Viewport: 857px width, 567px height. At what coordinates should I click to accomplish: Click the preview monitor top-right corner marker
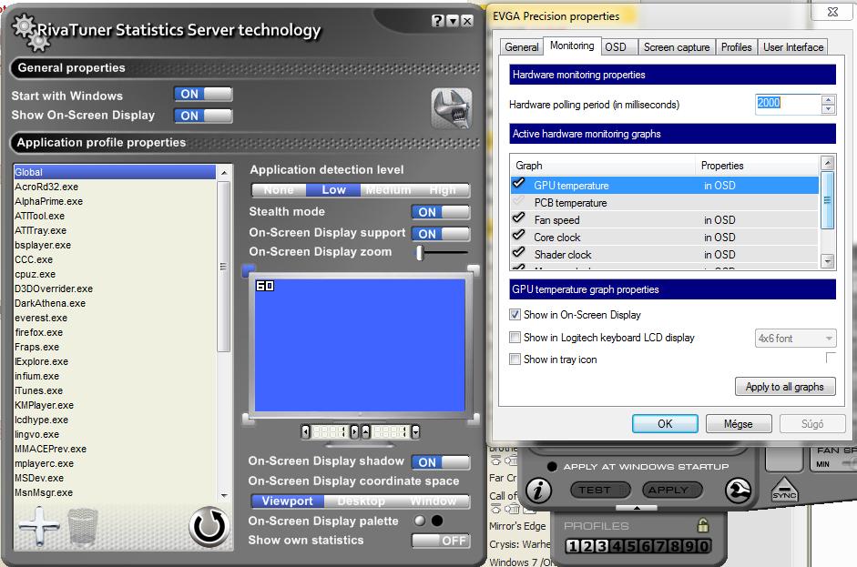[x=474, y=269]
